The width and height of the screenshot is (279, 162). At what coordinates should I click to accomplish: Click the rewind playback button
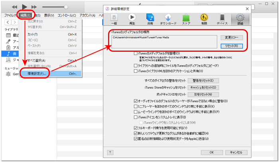pyautogui.click(x=14, y=7)
